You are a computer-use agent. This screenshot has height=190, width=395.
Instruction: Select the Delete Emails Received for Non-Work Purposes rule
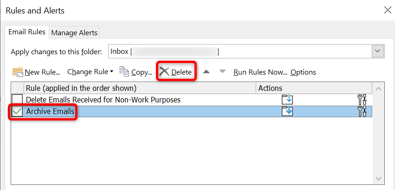click(x=103, y=99)
